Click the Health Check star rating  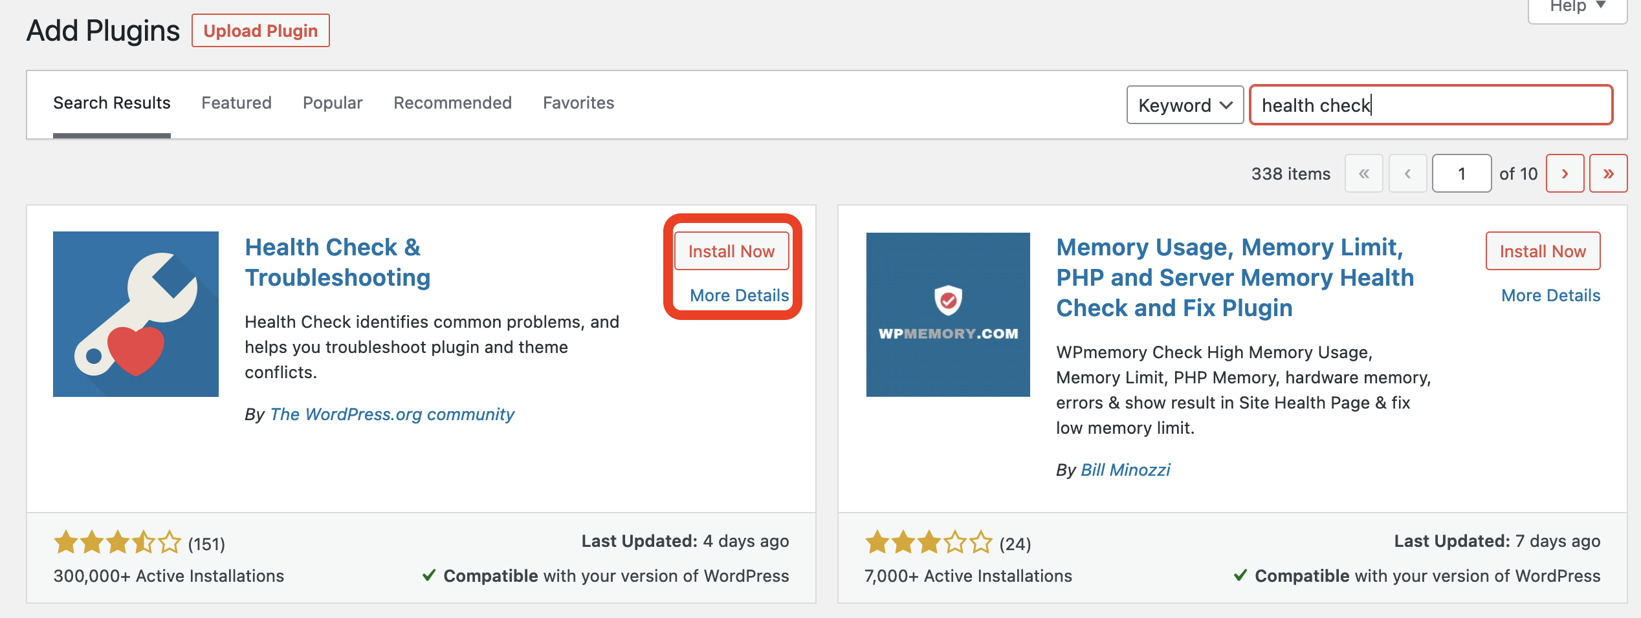click(x=117, y=542)
